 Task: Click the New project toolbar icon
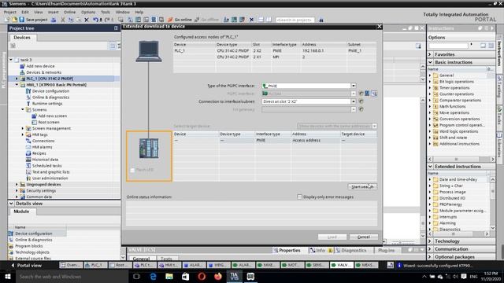[7, 20]
